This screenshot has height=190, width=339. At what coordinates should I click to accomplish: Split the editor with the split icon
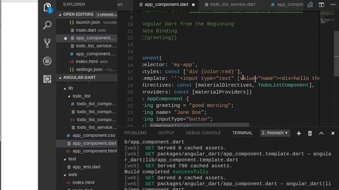pos(322,5)
